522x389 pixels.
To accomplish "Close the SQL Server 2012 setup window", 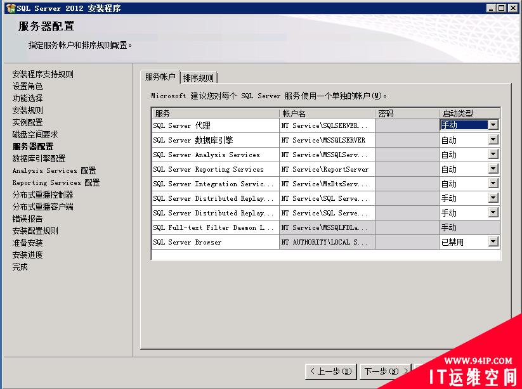I will (x=513, y=8).
